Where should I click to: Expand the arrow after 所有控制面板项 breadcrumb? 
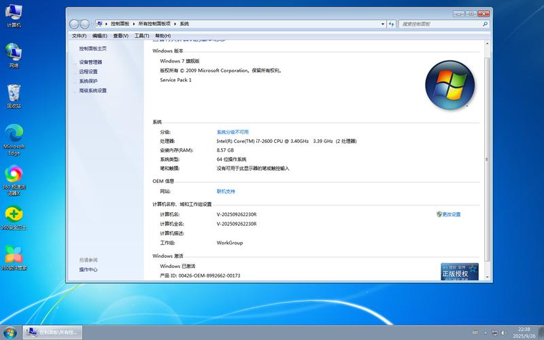point(175,24)
